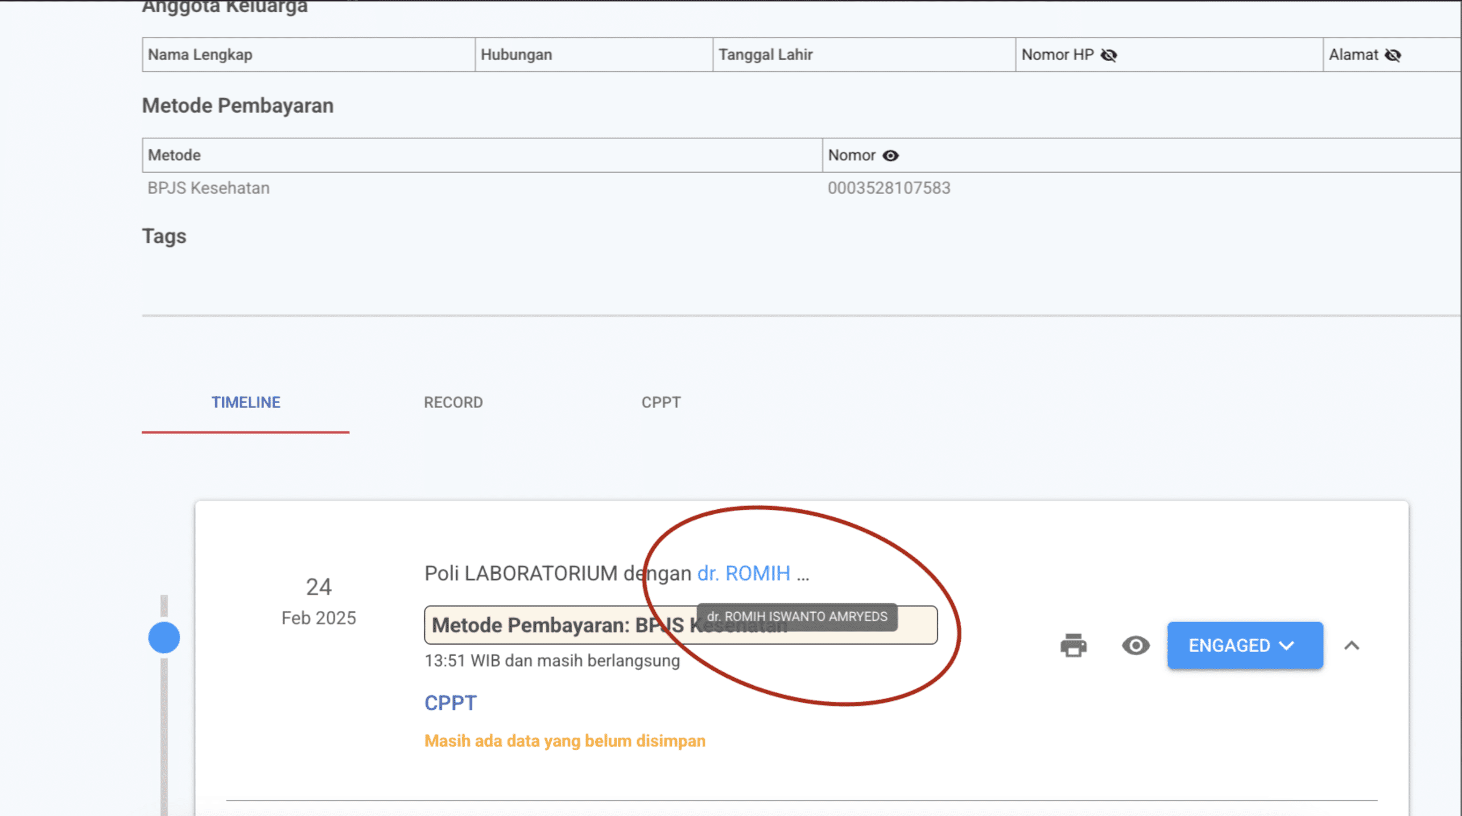Click the Tanggal Lahir column header

pyautogui.click(x=765, y=55)
